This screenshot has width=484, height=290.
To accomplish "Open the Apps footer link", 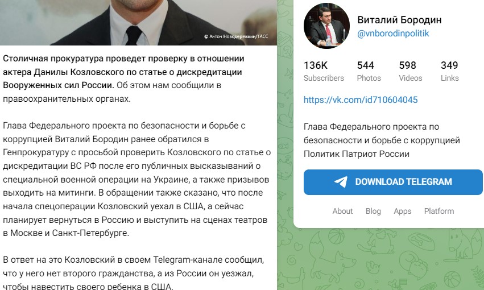I will pos(403,212).
